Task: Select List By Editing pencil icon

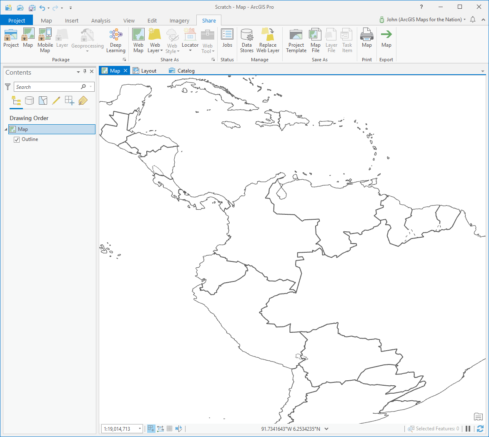Action: click(56, 100)
